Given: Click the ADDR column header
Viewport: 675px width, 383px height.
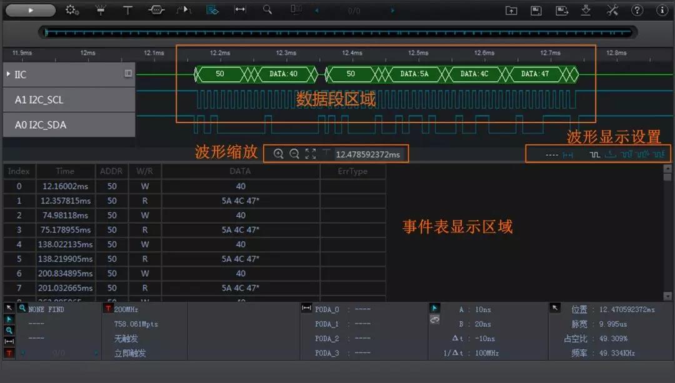Looking at the screenshot, I should 111,171.
